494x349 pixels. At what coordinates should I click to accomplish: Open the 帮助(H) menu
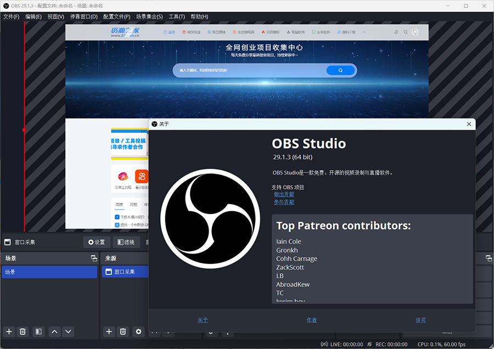(x=199, y=16)
